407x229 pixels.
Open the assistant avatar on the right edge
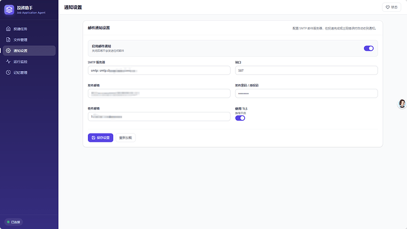tap(402, 104)
